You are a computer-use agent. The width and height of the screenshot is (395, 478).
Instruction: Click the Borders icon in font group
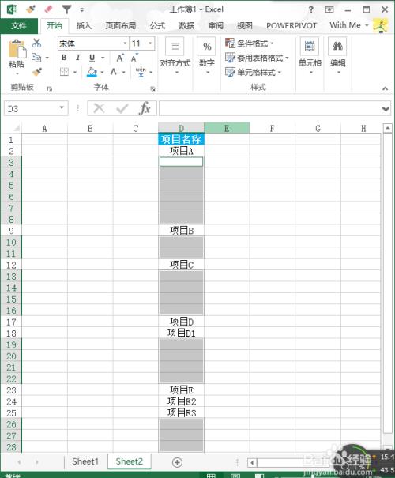coord(64,72)
